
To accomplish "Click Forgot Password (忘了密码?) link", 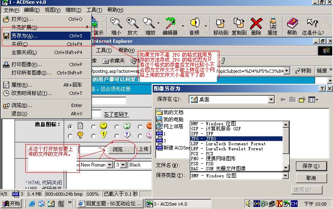I will coord(116,114).
